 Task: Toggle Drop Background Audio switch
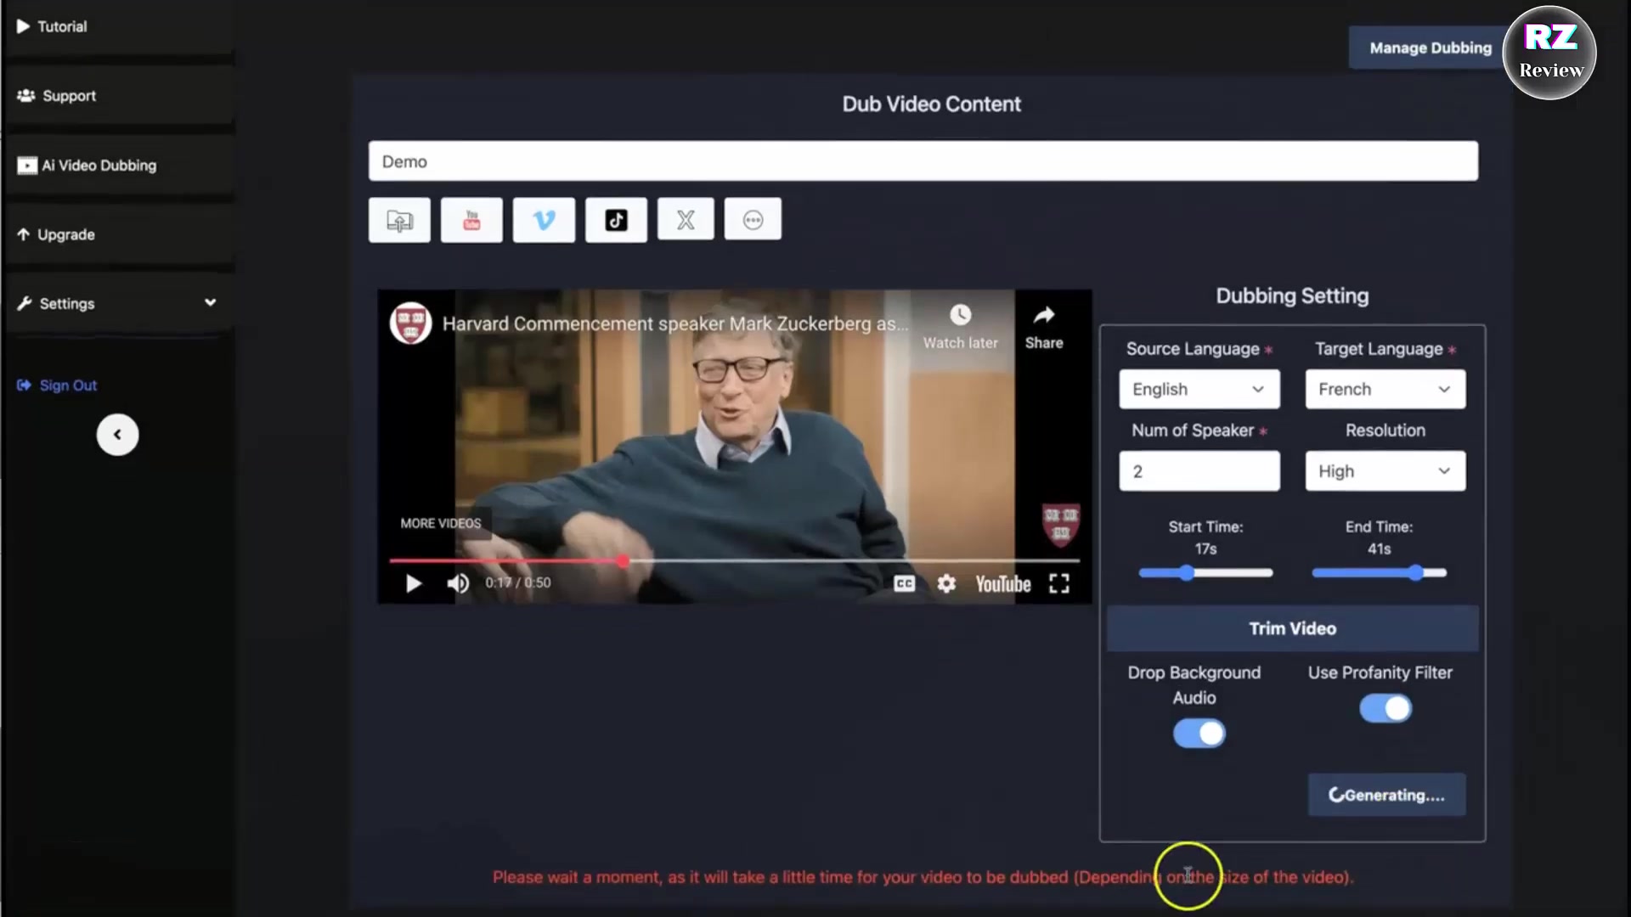(1199, 734)
